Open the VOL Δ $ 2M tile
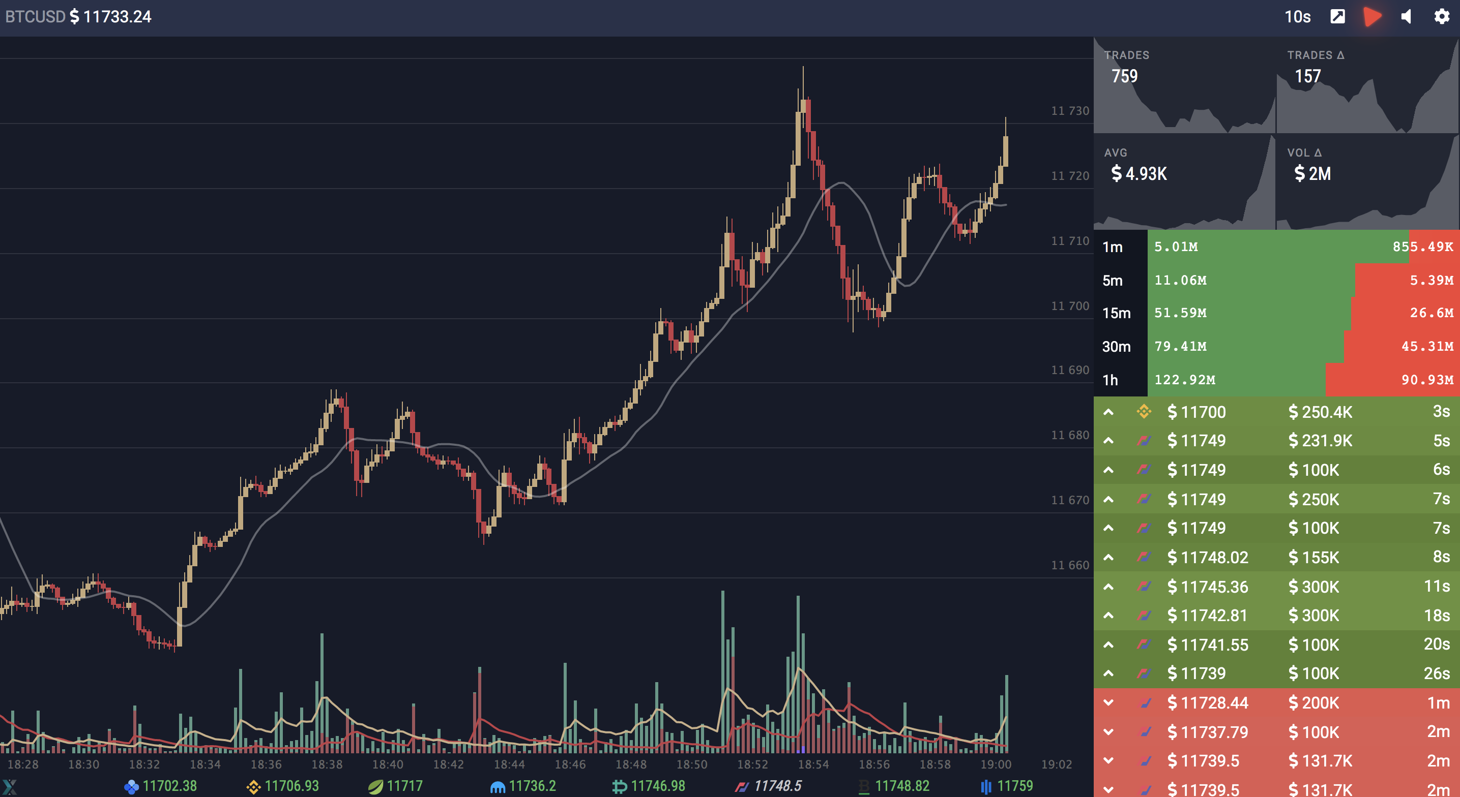Screen dimensions: 1460x797 pyautogui.click(x=1367, y=182)
